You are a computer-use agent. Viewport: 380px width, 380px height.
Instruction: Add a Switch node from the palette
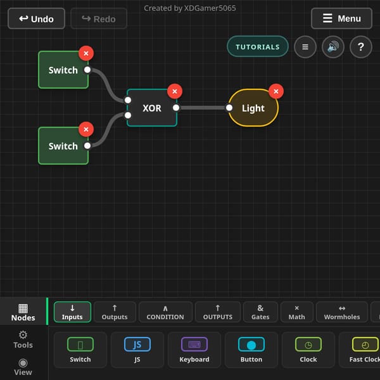[80, 350]
